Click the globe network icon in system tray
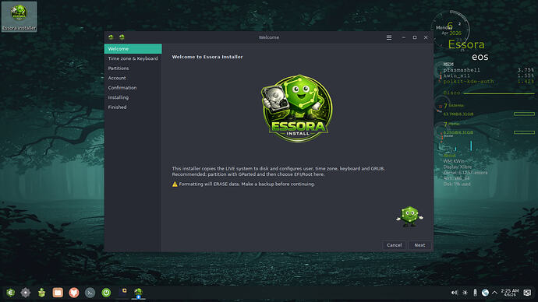Viewport: 538px width, 302px height. coord(485,293)
